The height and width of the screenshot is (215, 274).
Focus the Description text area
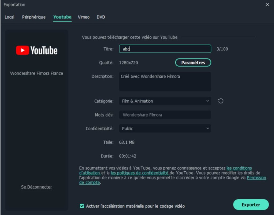[165, 82]
